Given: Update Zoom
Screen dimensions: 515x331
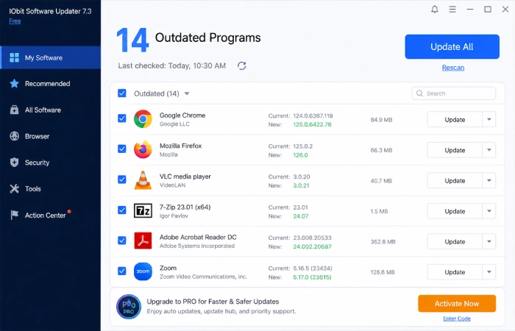Looking at the screenshot, I should (x=455, y=272).
